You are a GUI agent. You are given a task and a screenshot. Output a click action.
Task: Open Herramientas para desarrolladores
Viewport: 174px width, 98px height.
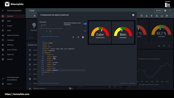coord(13,79)
